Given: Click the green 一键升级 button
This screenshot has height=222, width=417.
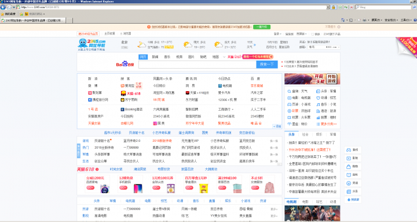Looking at the screenshot, I should coord(262,27).
